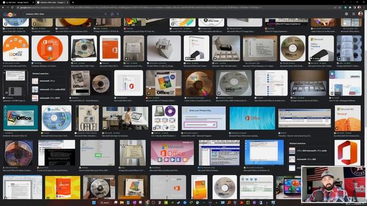
Task: Open the 'Enter your Product Key' image
Action: point(204,118)
